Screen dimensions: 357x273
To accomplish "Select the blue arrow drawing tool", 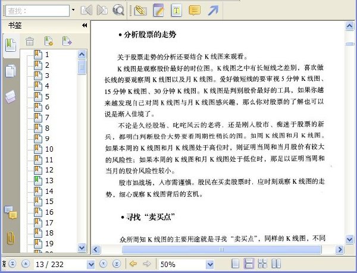I will pyautogui.click(x=213, y=10).
